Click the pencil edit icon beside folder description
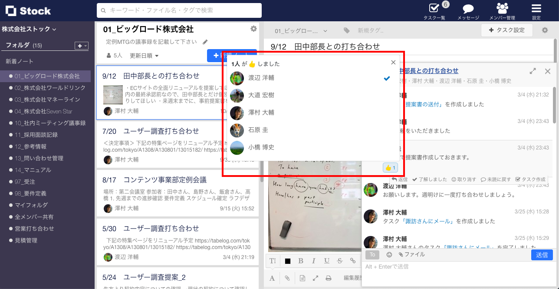 205,42
